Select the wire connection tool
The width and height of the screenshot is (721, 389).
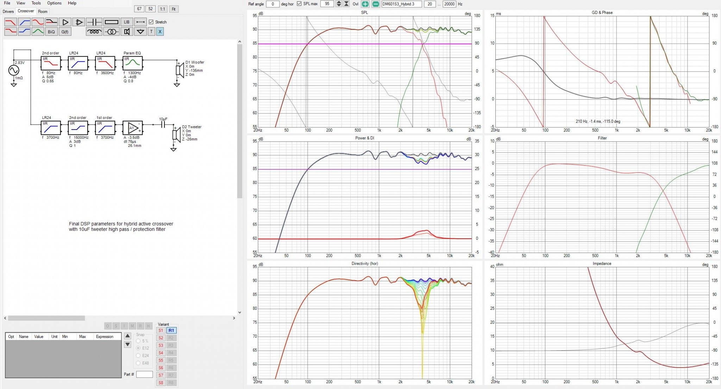[140, 22]
